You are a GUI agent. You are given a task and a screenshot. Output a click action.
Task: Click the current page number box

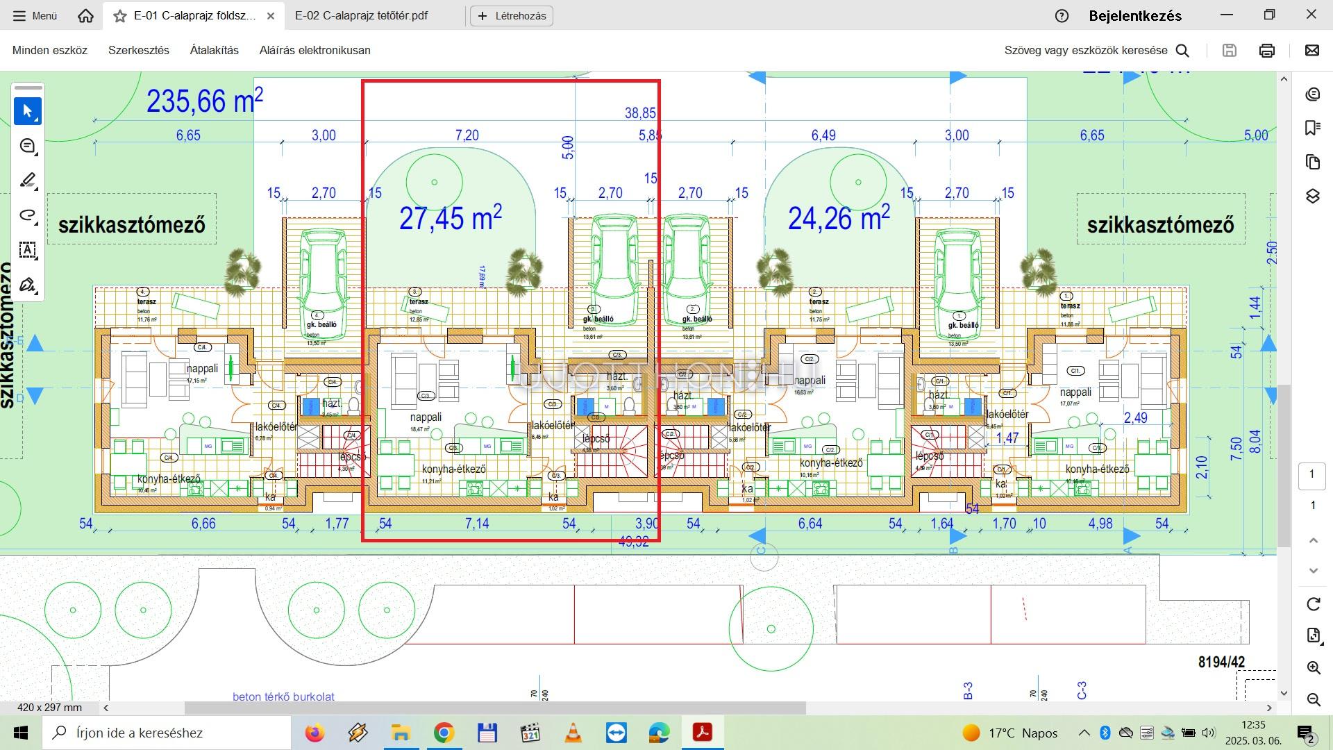(1311, 475)
